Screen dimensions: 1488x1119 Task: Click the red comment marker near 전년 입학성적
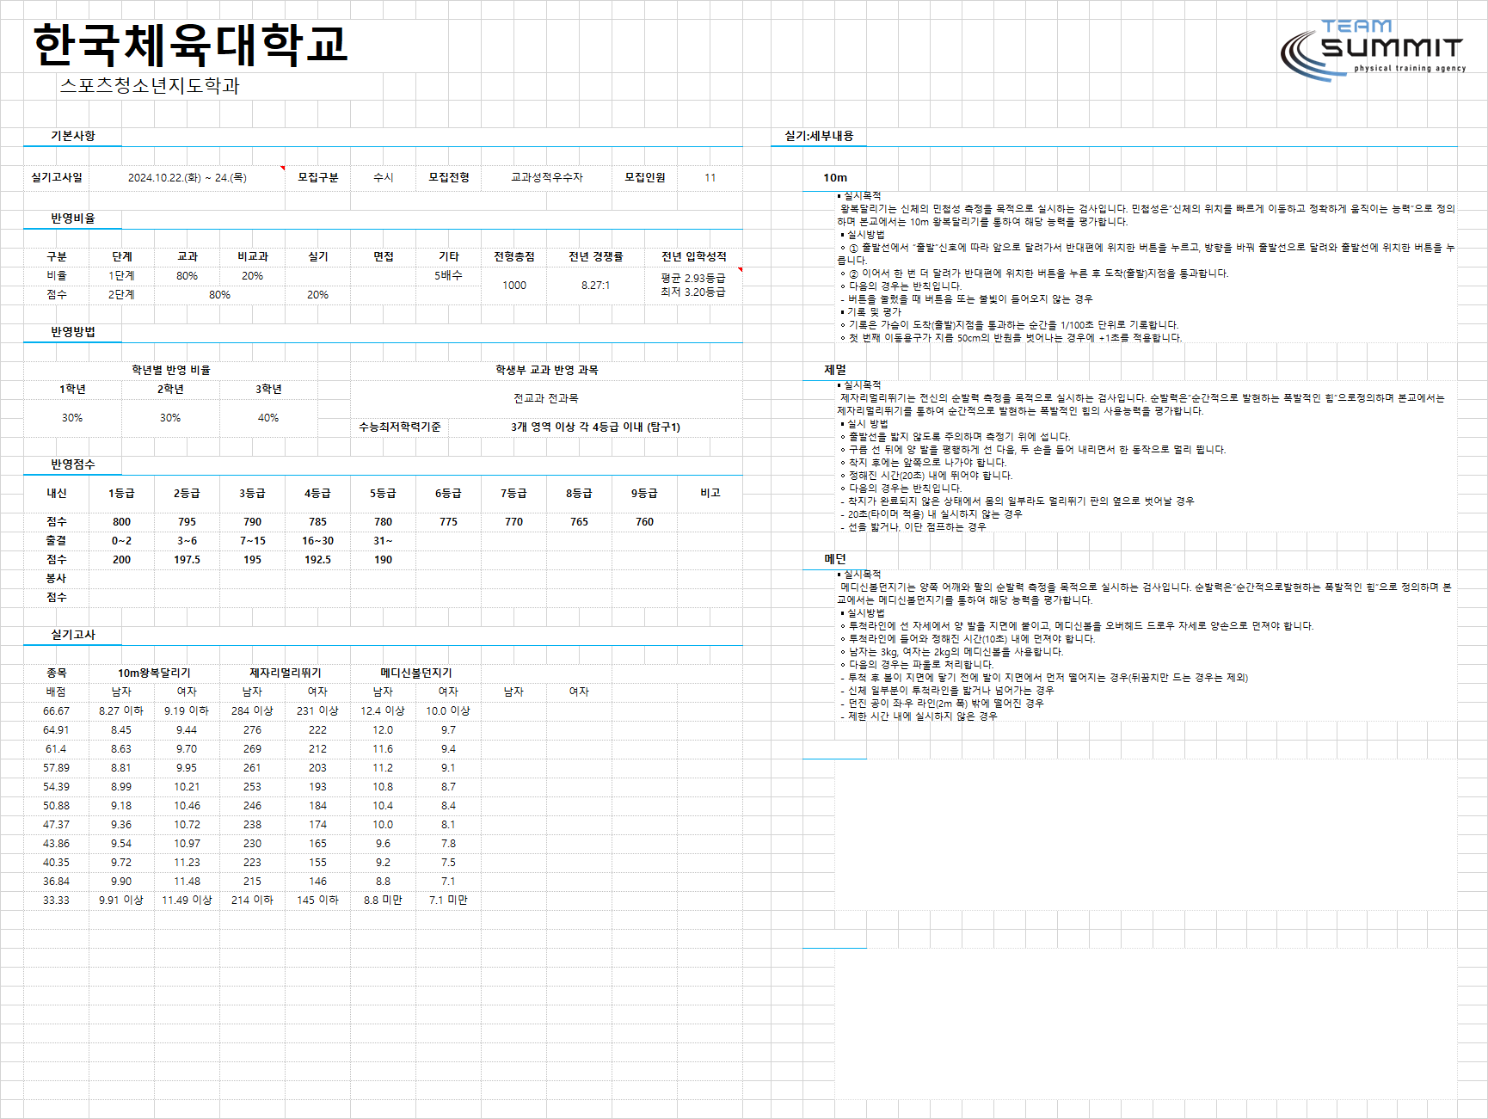(740, 270)
